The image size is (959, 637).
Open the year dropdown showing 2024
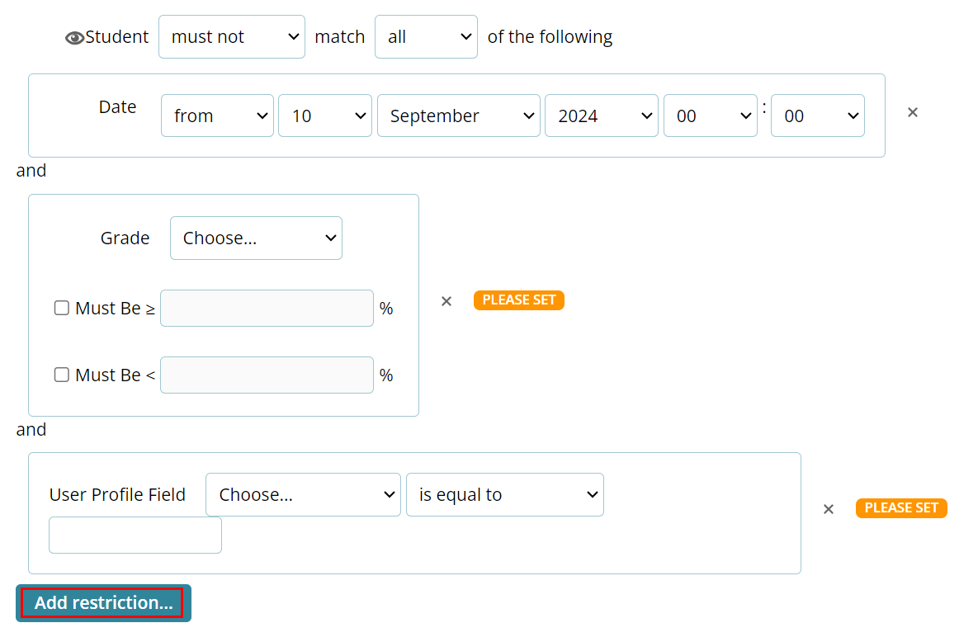pyautogui.click(x=601, y=116)
